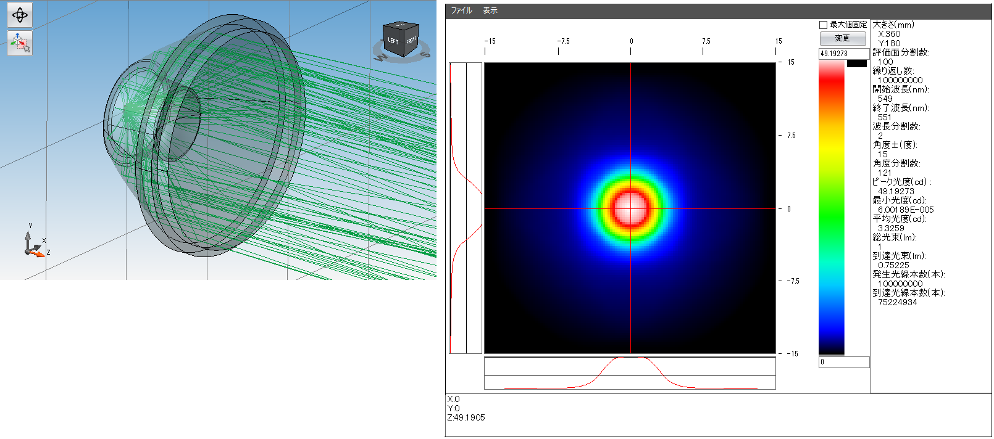Click the vertical cross-section profile graph
Viewport: 994px width, 439px height.
(466, 208)
